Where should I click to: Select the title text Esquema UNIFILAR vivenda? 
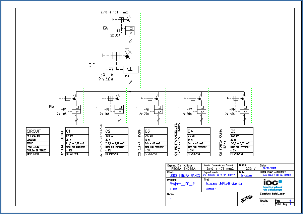(223, 184)
